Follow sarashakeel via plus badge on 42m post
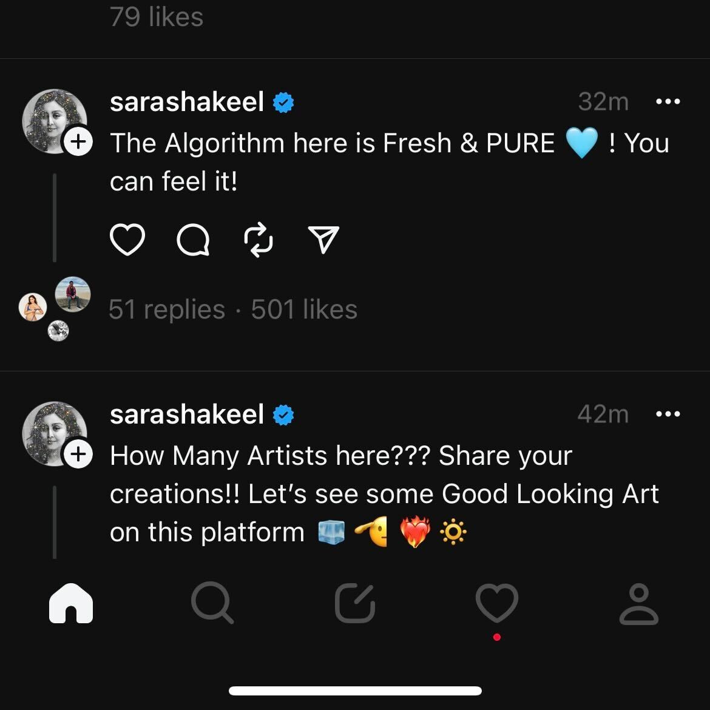This screenshot has width=710, height=710. pos(78,454)
